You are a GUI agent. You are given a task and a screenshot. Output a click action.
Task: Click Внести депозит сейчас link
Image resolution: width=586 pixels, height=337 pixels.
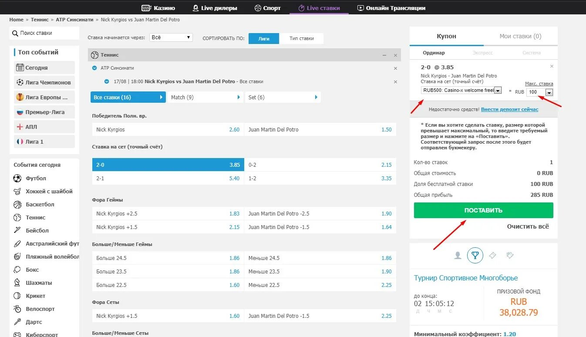510,109
